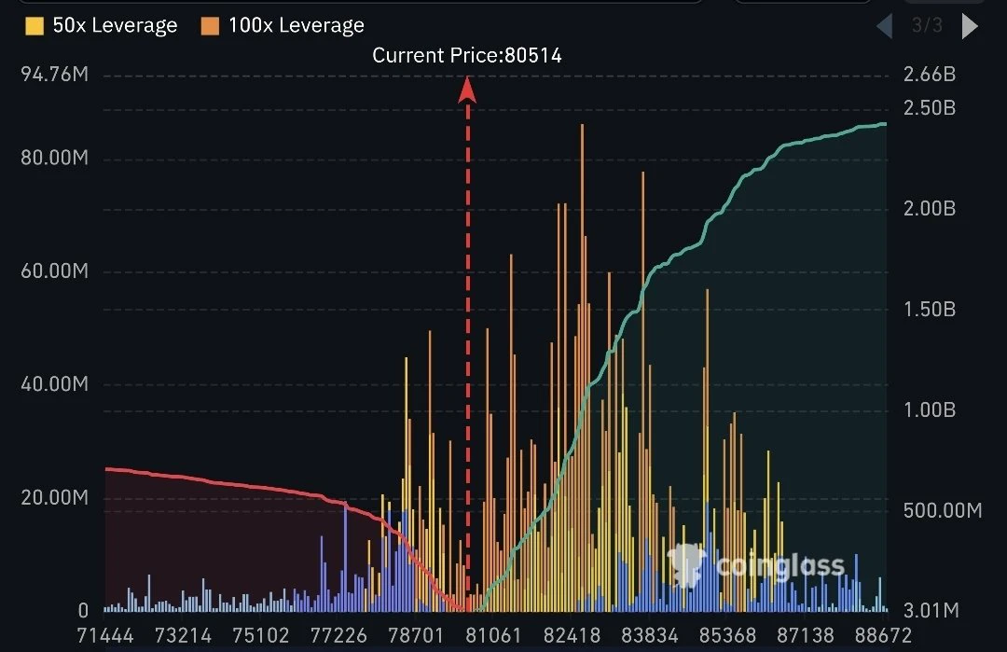
Task: Click the 78701 price axis label
Action: click(x=416, y=636)
